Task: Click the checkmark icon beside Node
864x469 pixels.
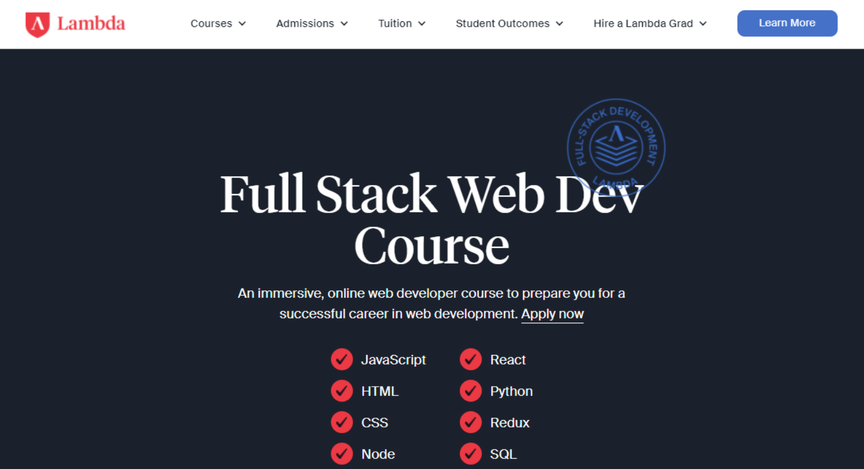Action: 342,453
